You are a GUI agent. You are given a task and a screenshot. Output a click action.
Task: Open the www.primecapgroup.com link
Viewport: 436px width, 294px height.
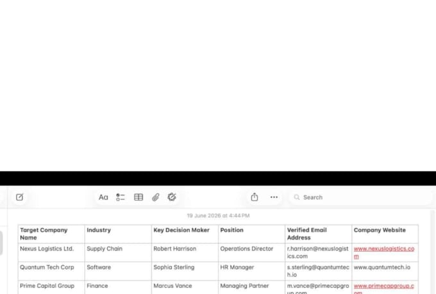383,289
